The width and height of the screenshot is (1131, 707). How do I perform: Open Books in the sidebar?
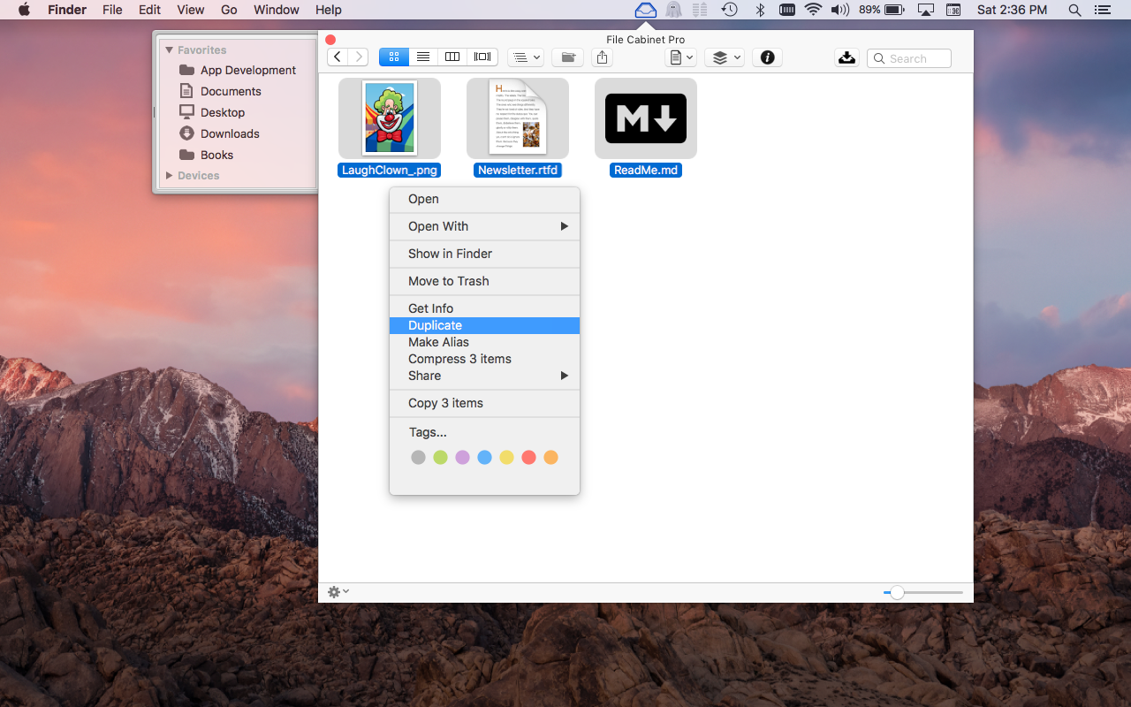click(206, 155)
